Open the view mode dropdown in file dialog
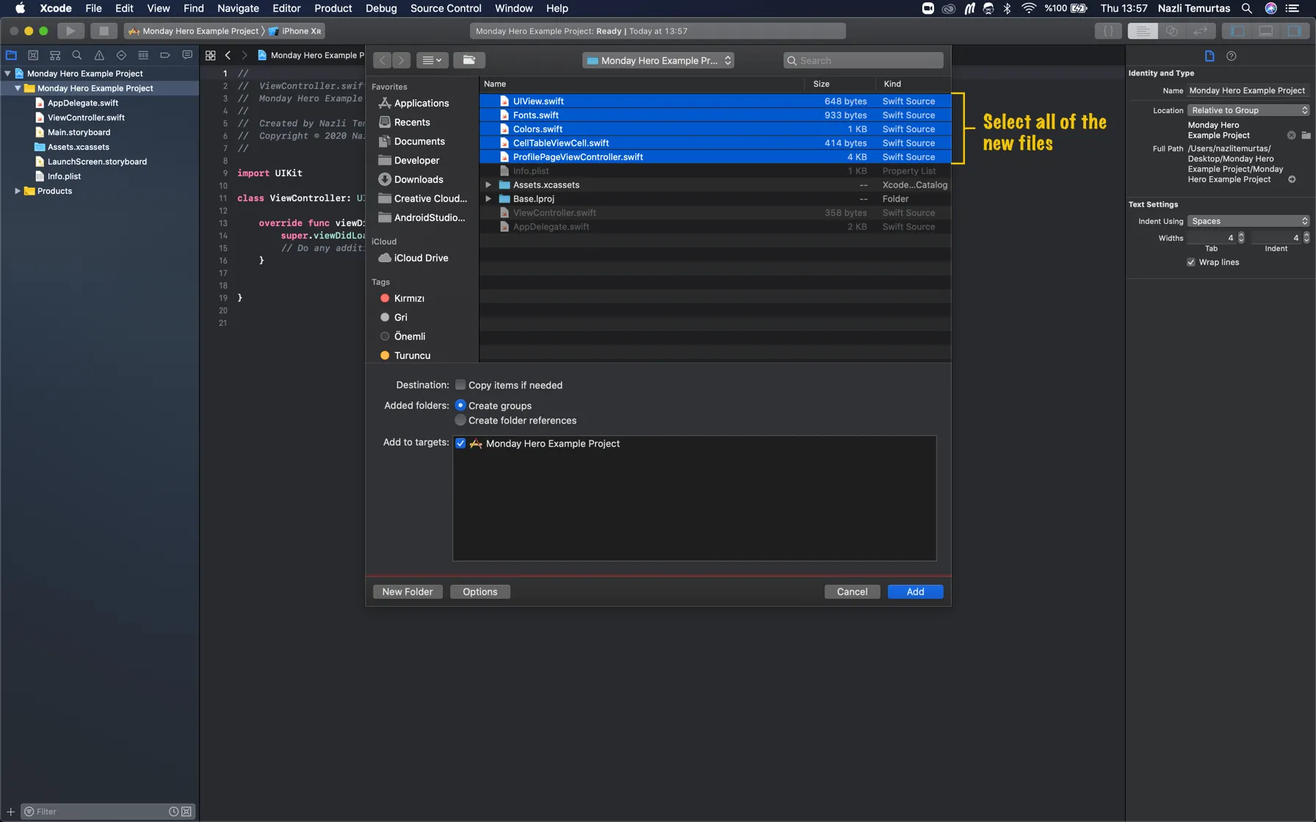The width and height of the screenshot is (1316, 822). [x=433, y=60]
